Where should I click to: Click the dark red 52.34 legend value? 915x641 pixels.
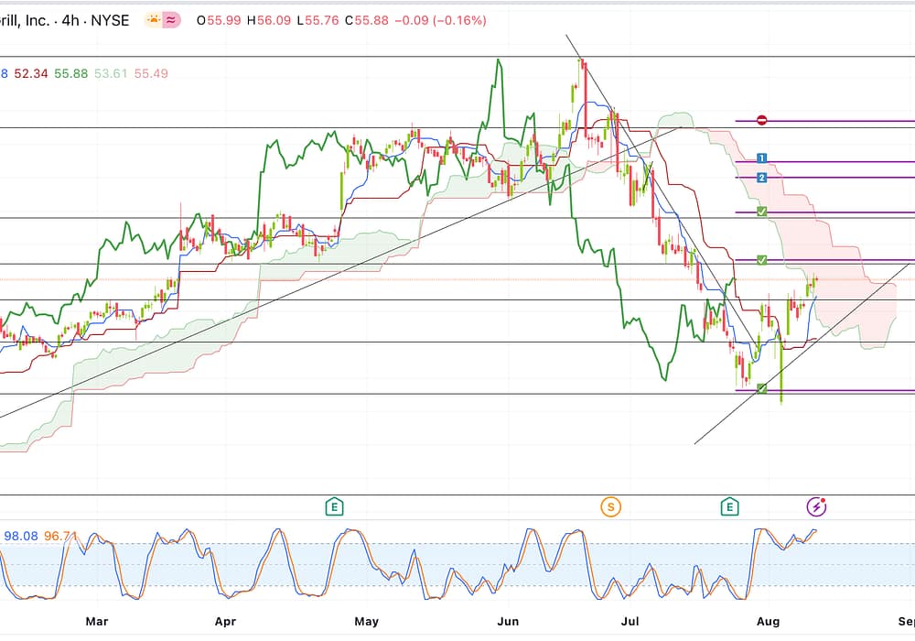(x=31, y=73)
